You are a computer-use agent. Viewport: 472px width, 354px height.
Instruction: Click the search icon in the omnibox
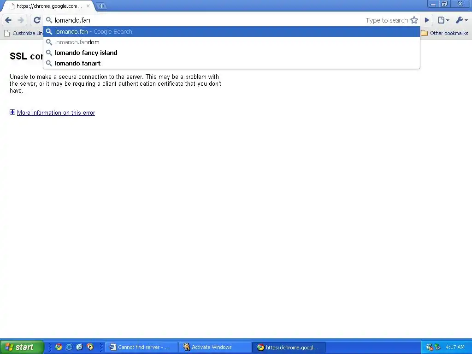pos(49,20)
